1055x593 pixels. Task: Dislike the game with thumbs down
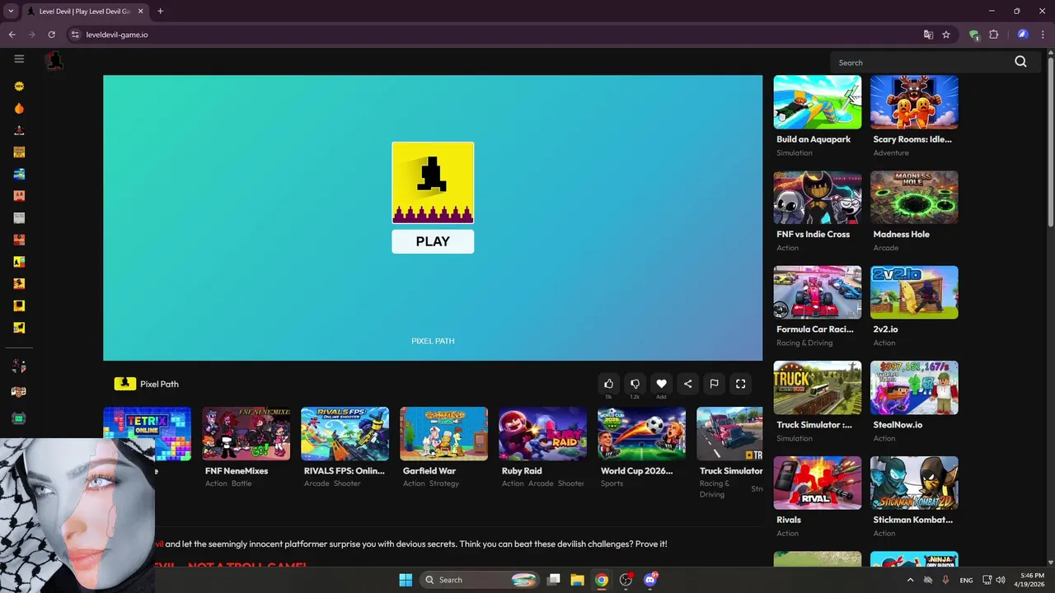[x=635, y=384]
